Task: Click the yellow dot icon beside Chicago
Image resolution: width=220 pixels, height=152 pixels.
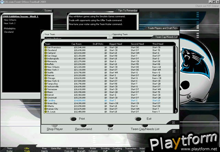Action: point(45,78)
